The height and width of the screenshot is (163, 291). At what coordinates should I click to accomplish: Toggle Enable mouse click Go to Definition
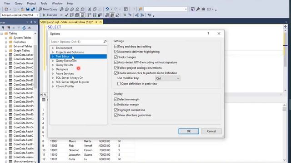click(116, 73)
